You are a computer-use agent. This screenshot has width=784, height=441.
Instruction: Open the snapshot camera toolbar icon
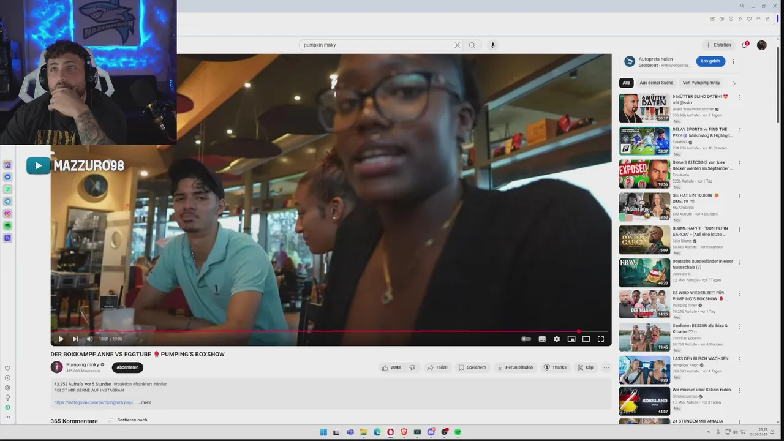click(722, 19)
